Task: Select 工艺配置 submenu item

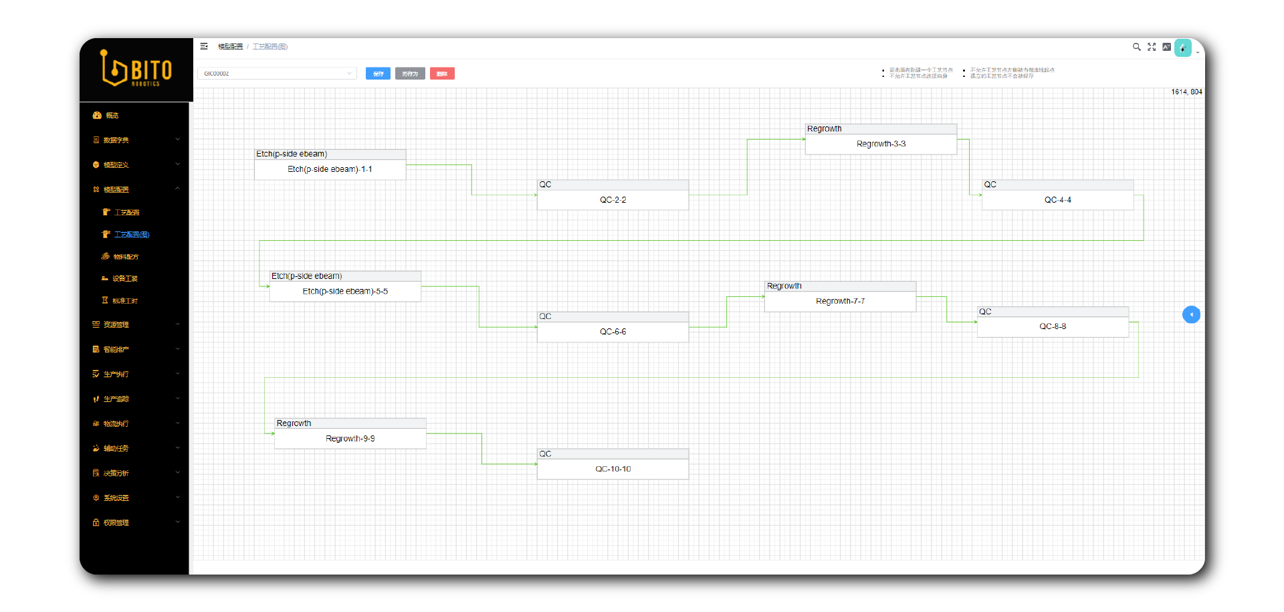Action: [x=126, y=212]
